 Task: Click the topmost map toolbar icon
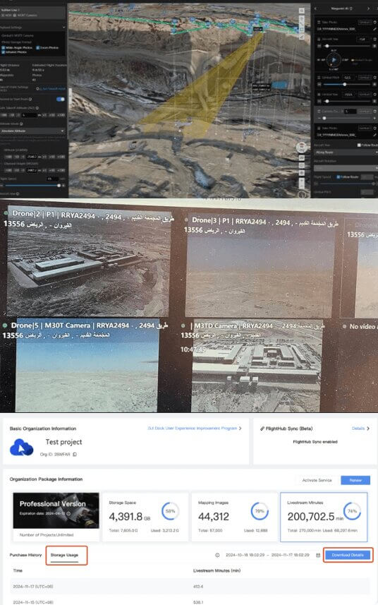[x=302, y=11]
